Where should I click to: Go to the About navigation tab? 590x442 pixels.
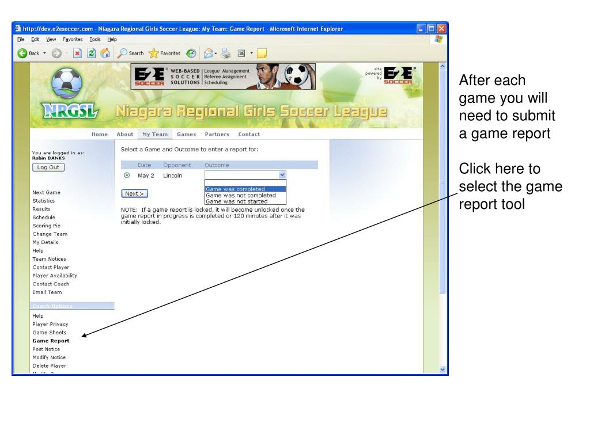tap(125, 134)
